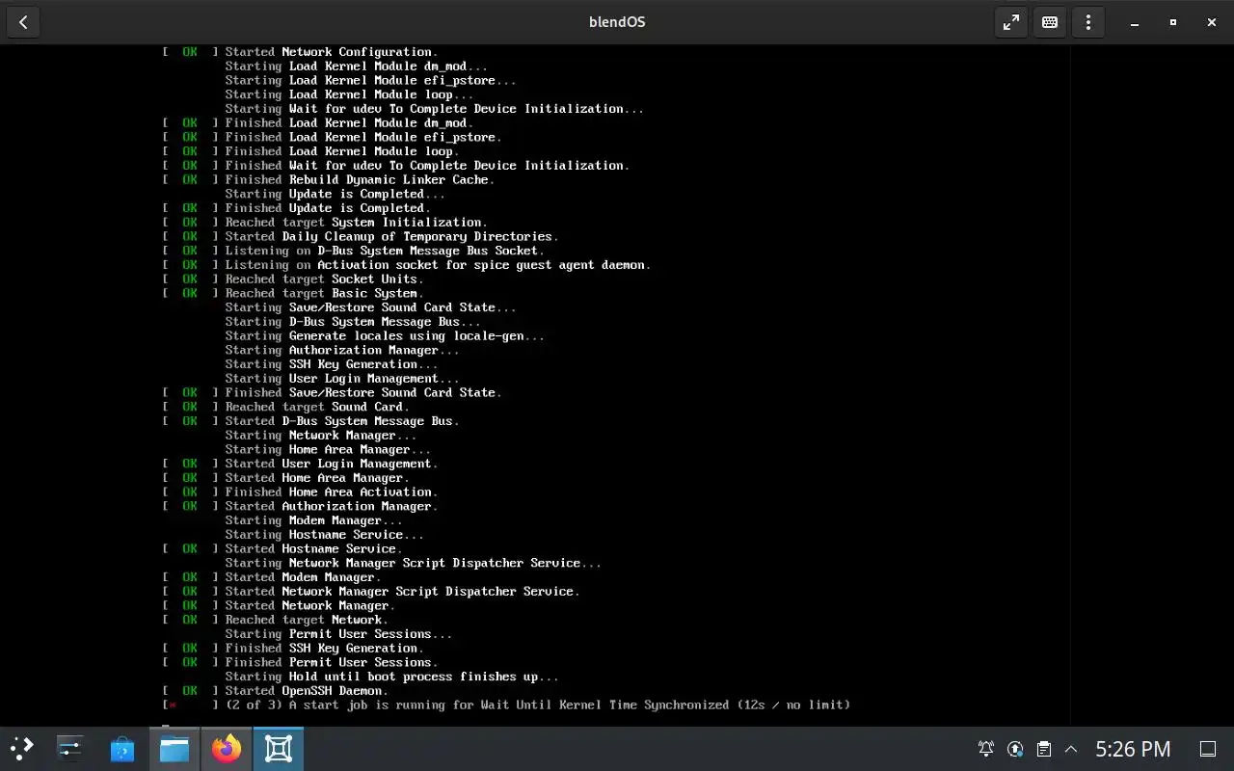Click the show desktop button
Image resolution: width=1234 pixels, height=771 pixels.
click(1207, 749)
